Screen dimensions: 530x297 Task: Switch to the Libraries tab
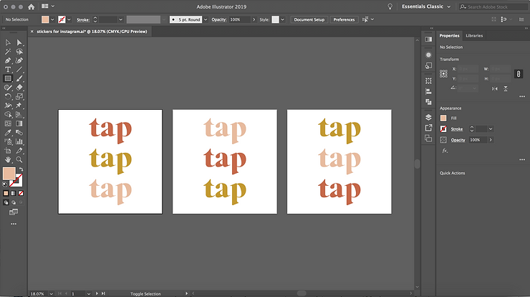pos(474,36)
